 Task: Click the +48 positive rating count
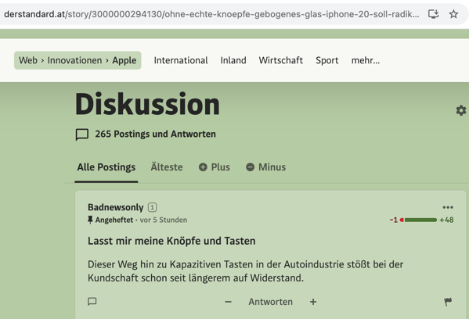coord(446,220)
